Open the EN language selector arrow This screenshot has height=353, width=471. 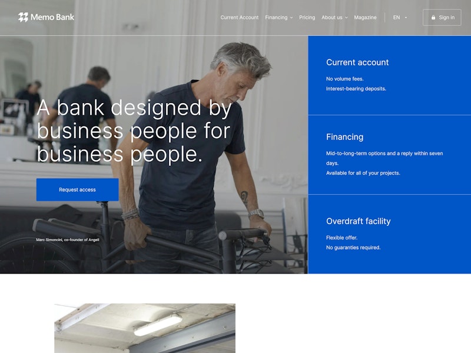tap(406, 18)
